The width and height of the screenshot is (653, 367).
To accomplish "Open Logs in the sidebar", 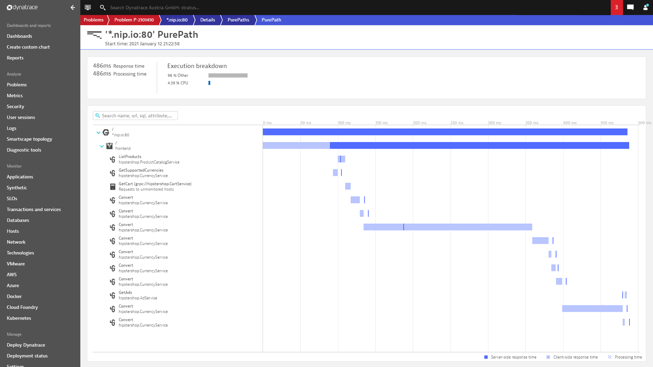I will [x=12, y=128].
